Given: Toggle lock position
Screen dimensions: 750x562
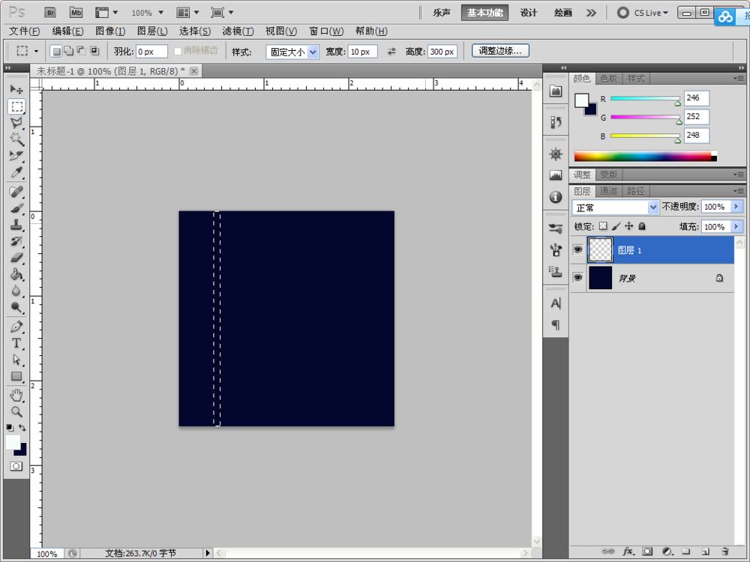Looking at the screenshot, I should 629,226.
